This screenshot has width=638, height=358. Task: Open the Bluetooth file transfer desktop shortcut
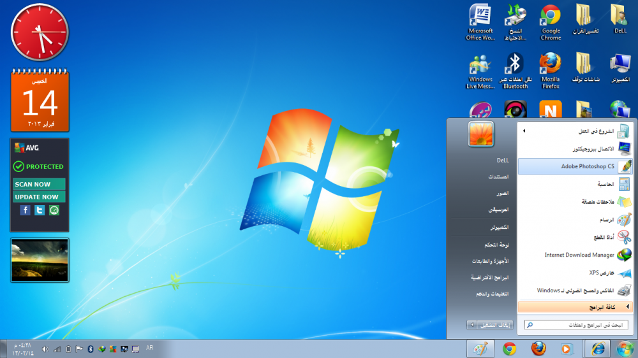515,70
